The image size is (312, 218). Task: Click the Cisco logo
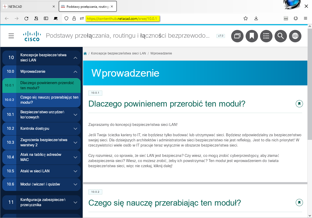click(x=32, y=36)
